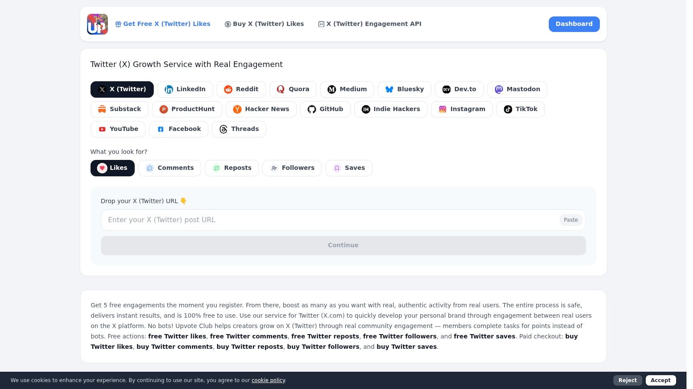Open the buy Twitter followers link
Screen dimensions: 693x389
pyautogui.click(x=323, y=347)
